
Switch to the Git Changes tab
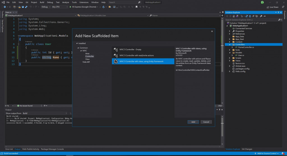click(247, 149)
